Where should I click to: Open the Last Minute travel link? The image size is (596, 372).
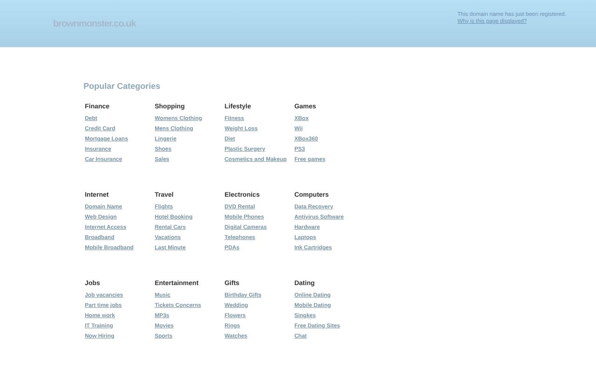[x=170, y=247]
